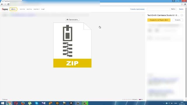This screenshot has width=187, height=105.
Task: Click the Помощь link in footer
Action: point(5,99)
